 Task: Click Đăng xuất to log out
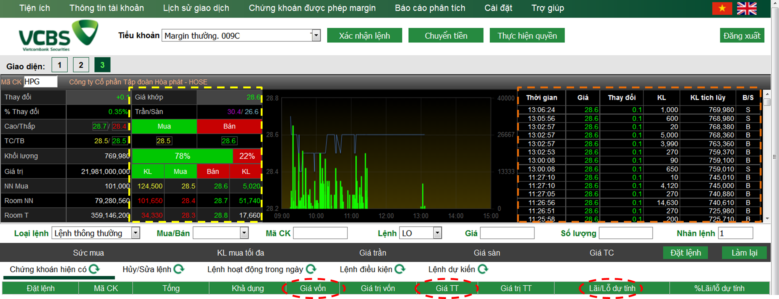pyautogui.click(x=742, y=35)
